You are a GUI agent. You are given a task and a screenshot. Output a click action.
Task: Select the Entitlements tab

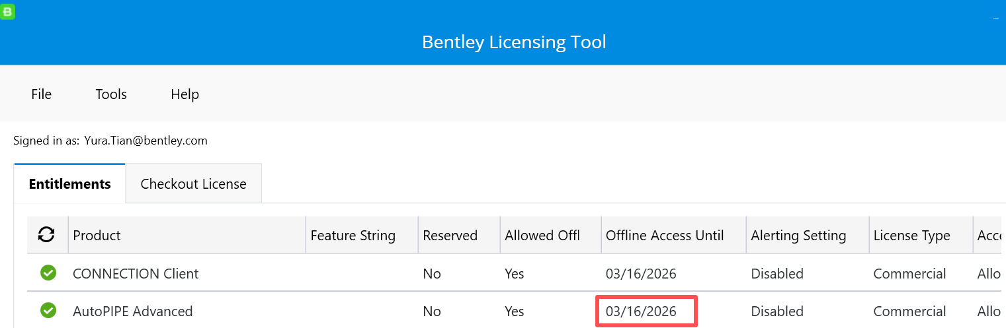point(69,184)
